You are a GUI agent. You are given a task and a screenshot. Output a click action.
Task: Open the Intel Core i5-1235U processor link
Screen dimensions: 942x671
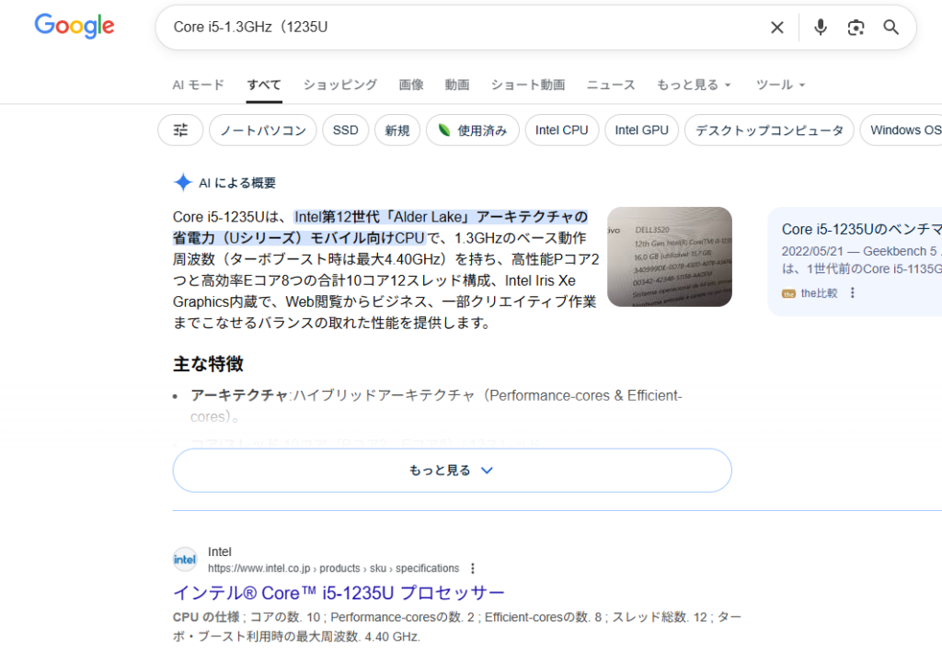(x=338, y=593)
